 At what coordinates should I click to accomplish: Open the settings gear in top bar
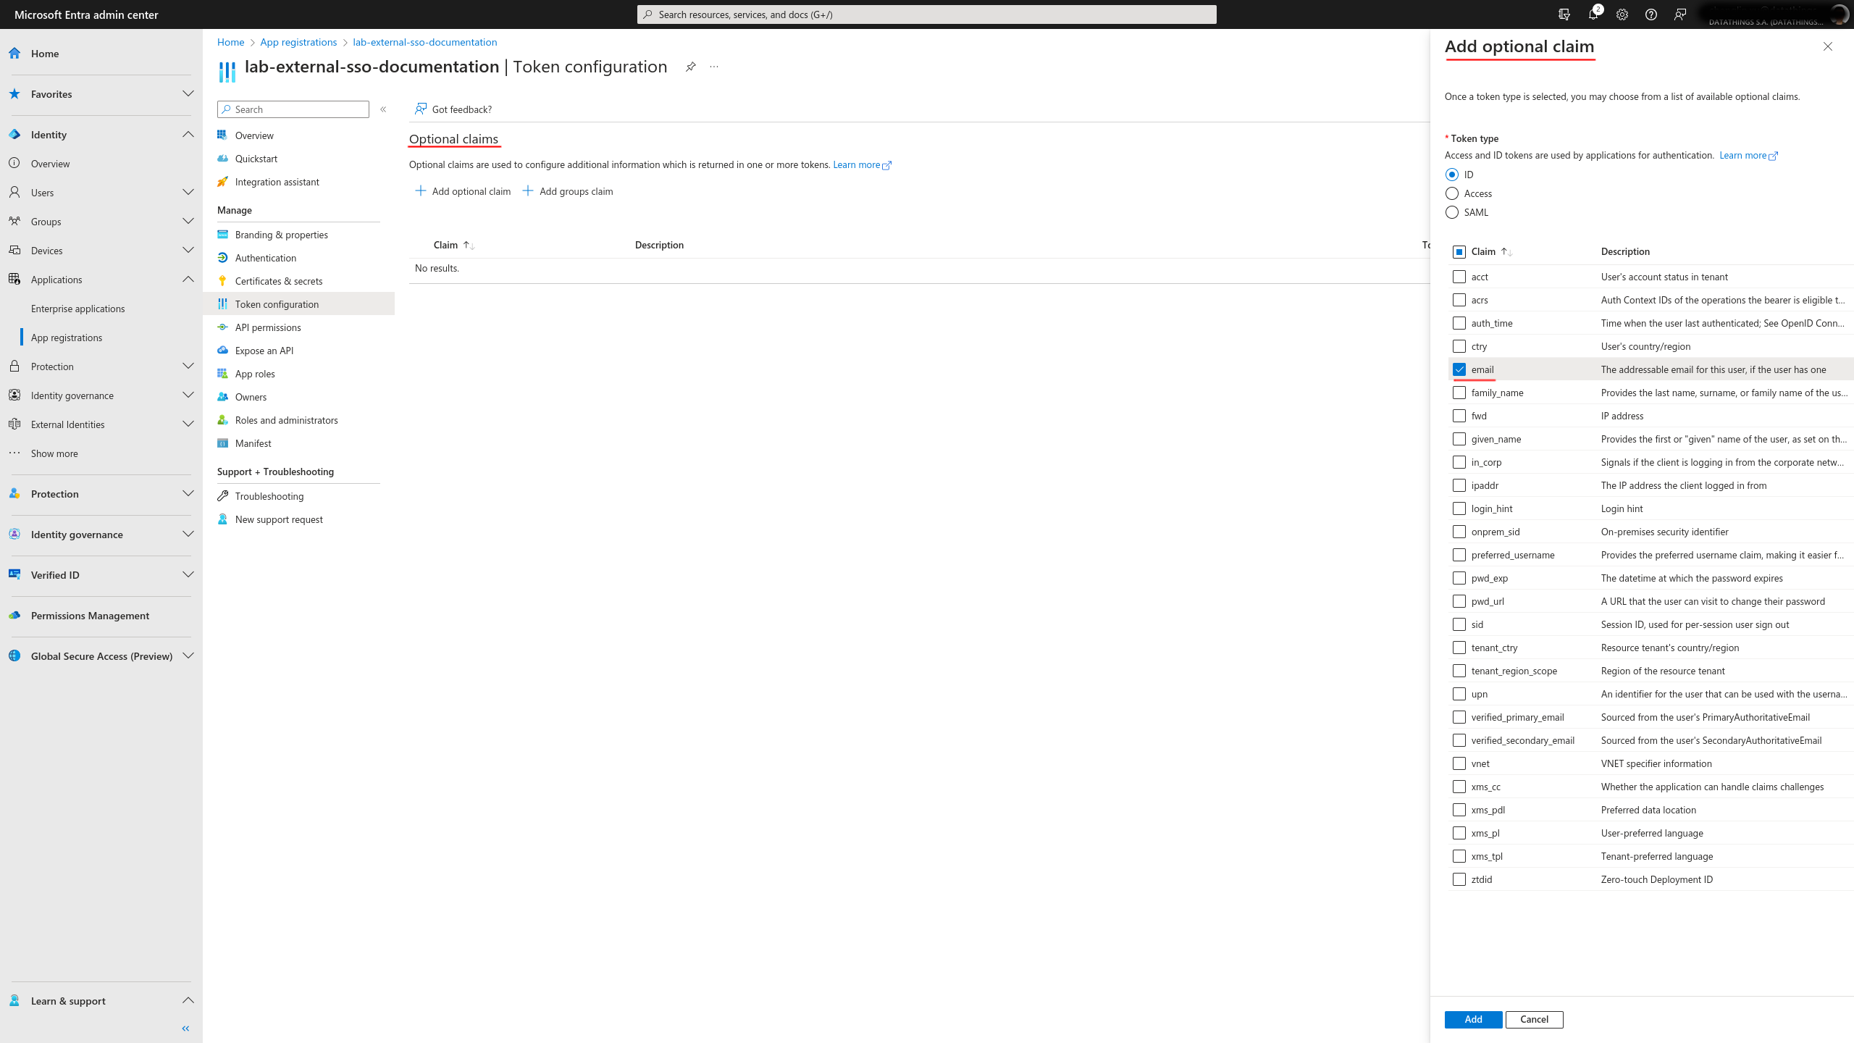click(x=1622, y=14)
